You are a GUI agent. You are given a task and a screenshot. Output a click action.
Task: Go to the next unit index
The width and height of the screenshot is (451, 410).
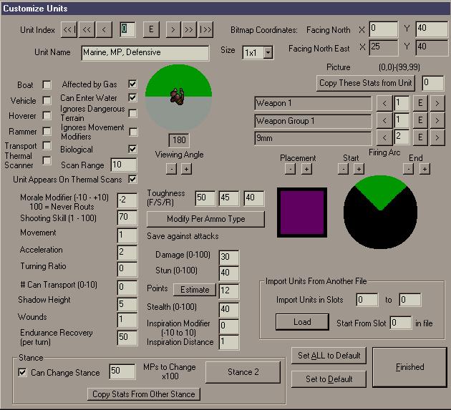click(173, 29)
